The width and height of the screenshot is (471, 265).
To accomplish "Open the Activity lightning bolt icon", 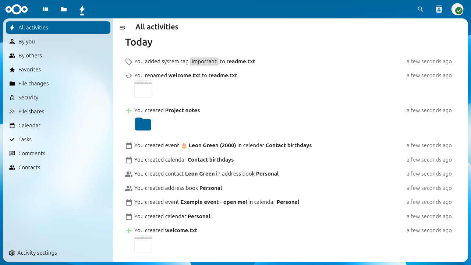I will click(82, 10).
